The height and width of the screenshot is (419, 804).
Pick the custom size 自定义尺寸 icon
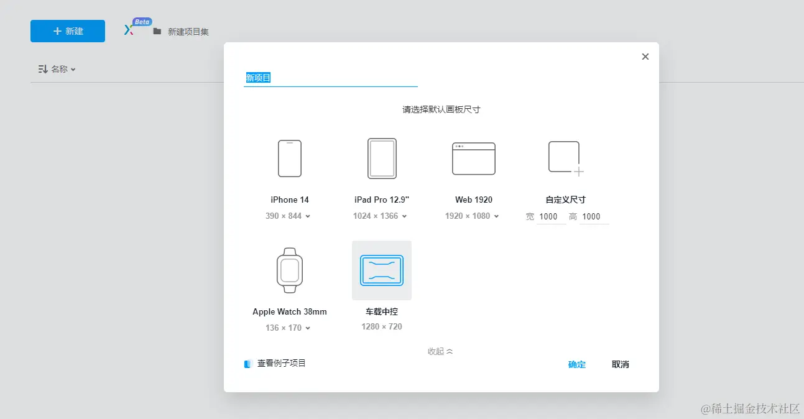[566, 159]
